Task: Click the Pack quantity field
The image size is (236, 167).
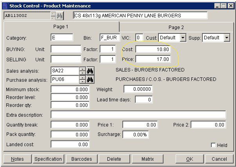Action: [x=70, y=134]
